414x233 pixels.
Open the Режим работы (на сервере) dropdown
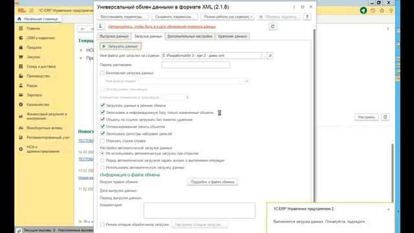point(227,17)
